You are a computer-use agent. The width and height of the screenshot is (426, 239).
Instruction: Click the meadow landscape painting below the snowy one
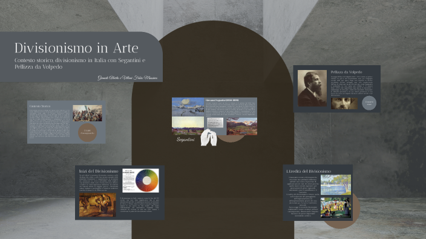(188, 126)
